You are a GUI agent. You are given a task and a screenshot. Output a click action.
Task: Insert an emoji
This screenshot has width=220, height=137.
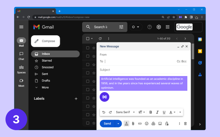tap(147, 124)
